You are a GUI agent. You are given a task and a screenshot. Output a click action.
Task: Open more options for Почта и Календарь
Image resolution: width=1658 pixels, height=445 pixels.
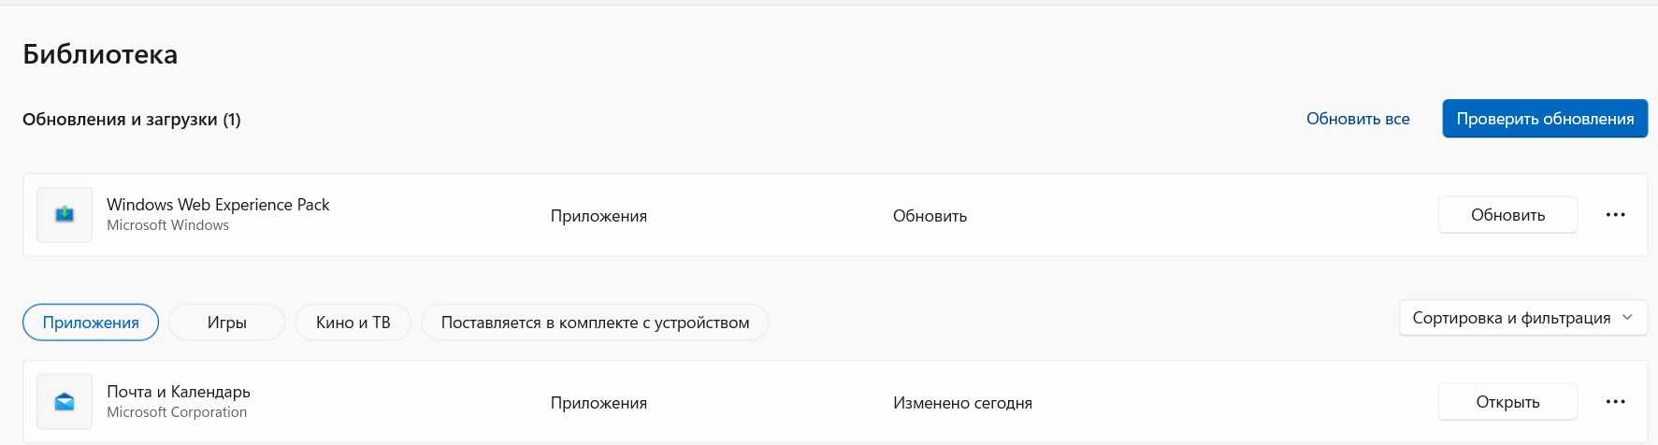pos(1615,402)
